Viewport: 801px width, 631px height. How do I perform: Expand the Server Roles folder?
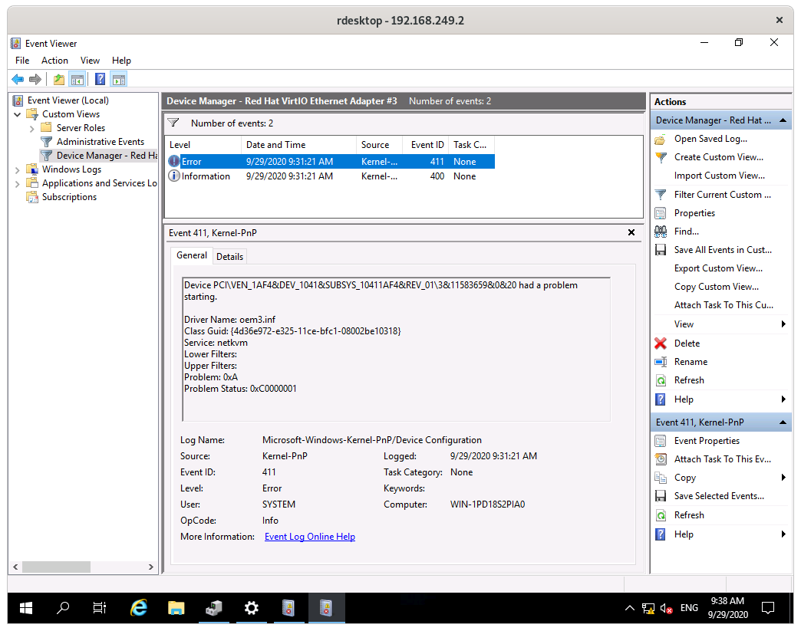[x=31, y=127]
